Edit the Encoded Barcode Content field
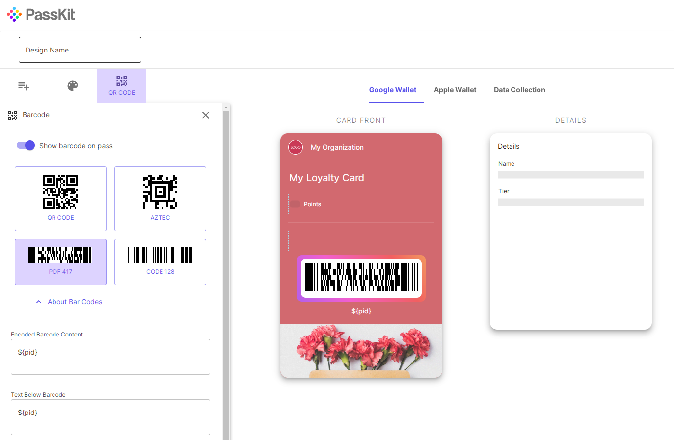 pos(110,357)
